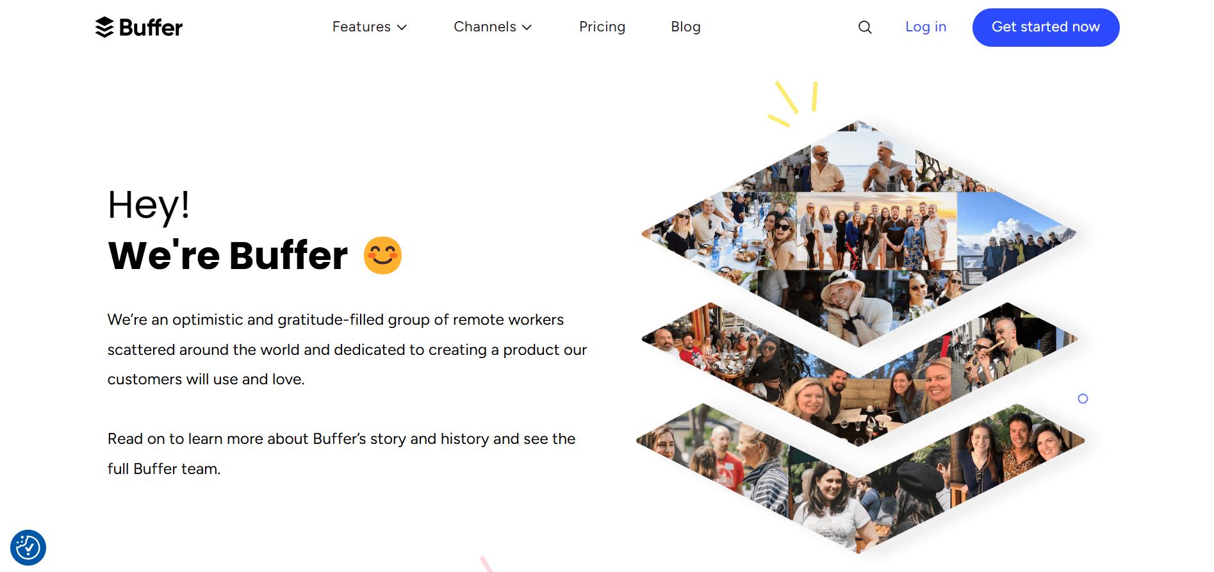The height and width of the screenshot is (572, 1214).
Task: Go to the Pricing page
Action: (x=602, y=27)
